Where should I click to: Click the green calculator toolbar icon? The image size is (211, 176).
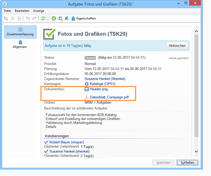54,18
